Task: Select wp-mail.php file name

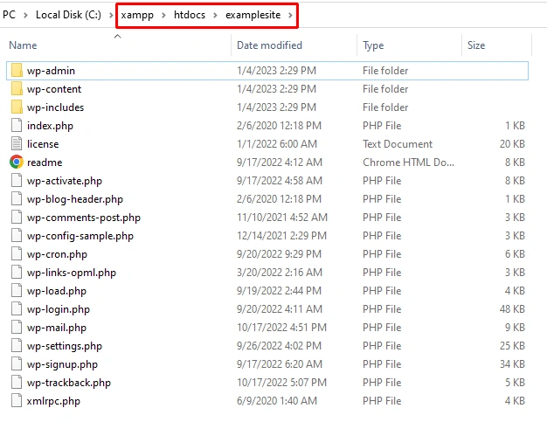Action: pyautogui.click(x=57, y=328)
